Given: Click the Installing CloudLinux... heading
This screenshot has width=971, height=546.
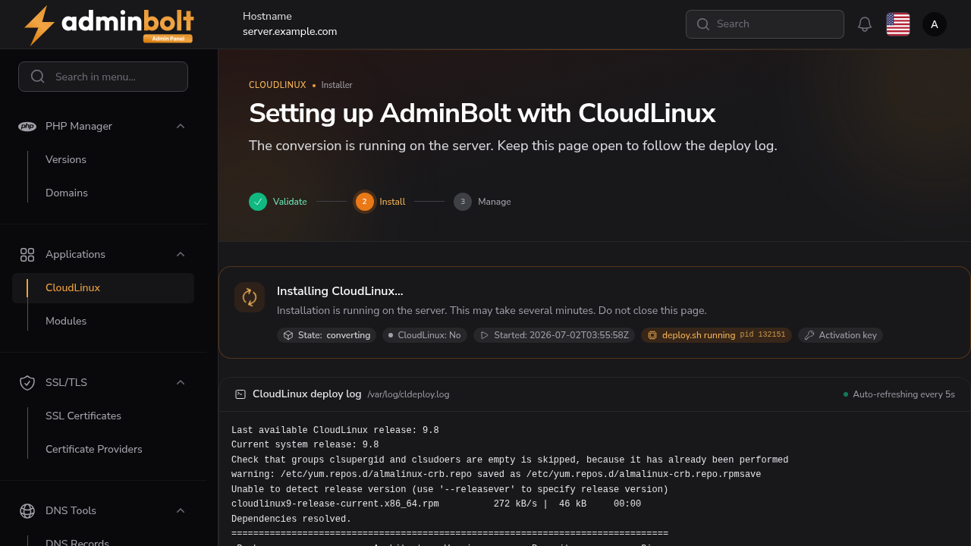Looking at the screenshot, I should pos(340,291).
